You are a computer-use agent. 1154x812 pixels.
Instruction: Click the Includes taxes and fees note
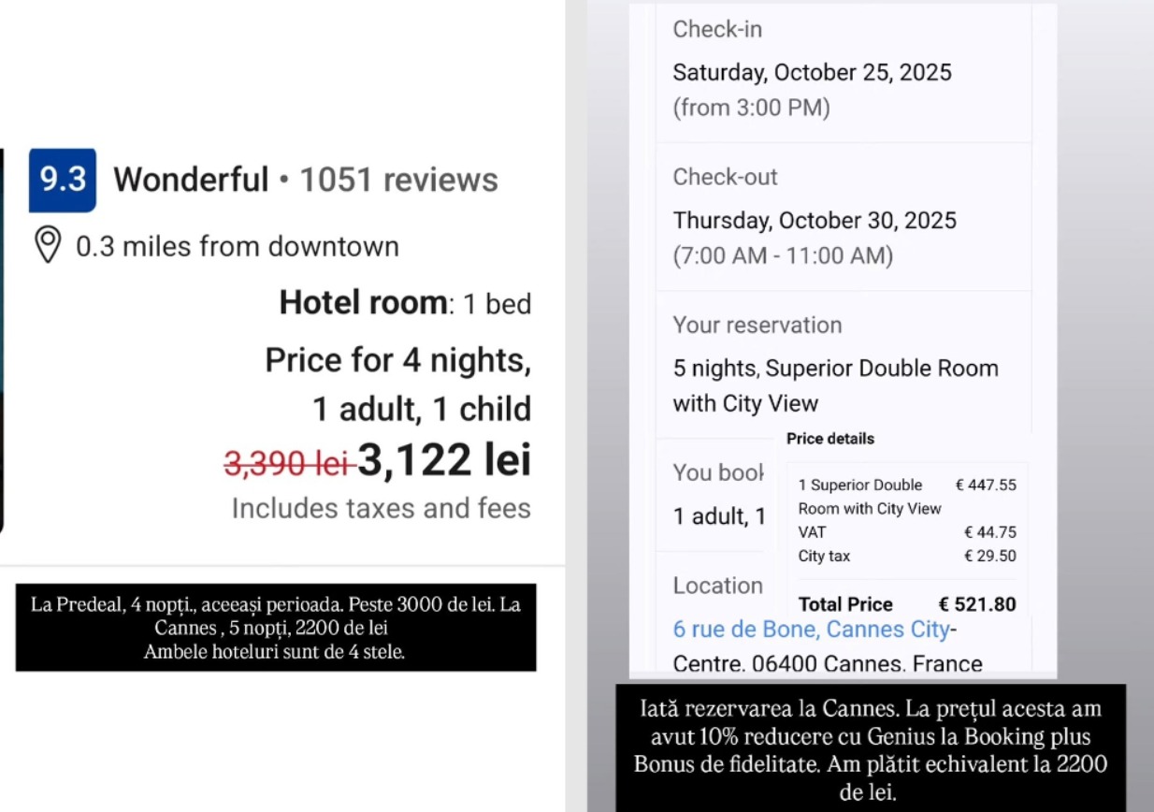(x=381, y=509)
